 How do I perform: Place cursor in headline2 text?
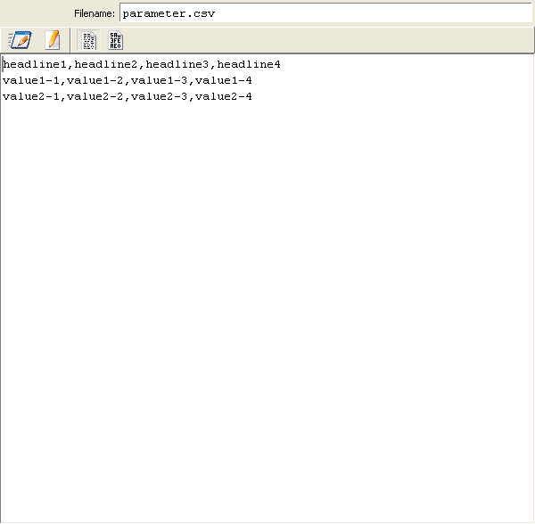coord(106,64)
